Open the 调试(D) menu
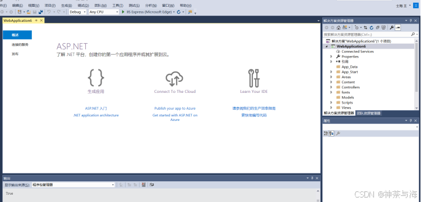 pos(83,6)
